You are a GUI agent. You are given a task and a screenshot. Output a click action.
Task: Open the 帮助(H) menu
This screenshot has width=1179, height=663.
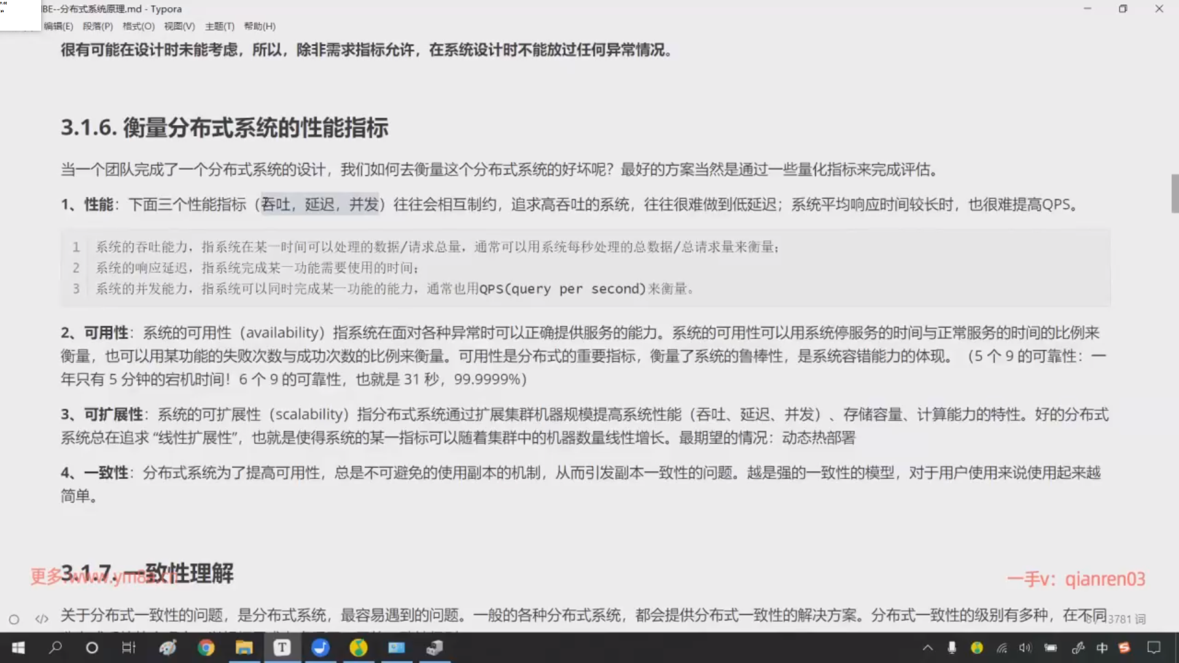(260, 26)
